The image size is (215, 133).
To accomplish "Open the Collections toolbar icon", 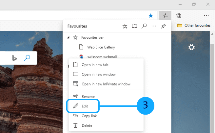I will [179, 15].
